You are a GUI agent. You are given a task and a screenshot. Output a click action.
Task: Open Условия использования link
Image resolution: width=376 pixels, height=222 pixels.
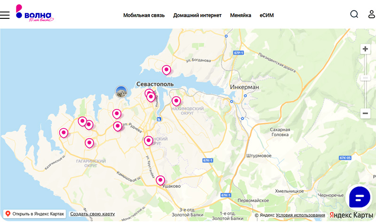tap(300, 215)
